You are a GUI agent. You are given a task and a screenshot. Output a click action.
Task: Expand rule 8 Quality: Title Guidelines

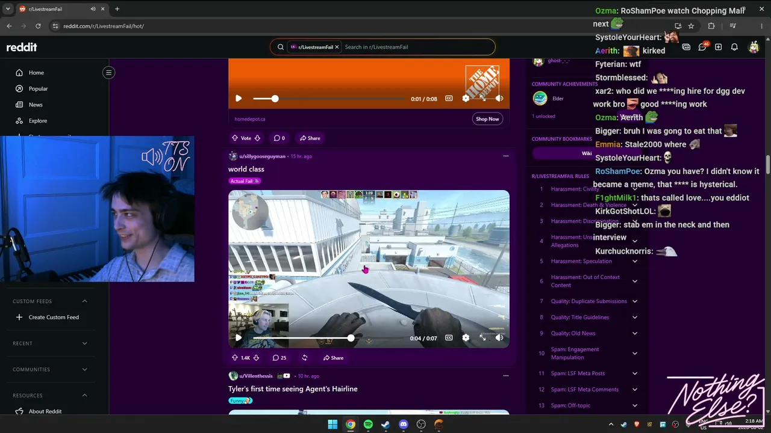(635, 318)
